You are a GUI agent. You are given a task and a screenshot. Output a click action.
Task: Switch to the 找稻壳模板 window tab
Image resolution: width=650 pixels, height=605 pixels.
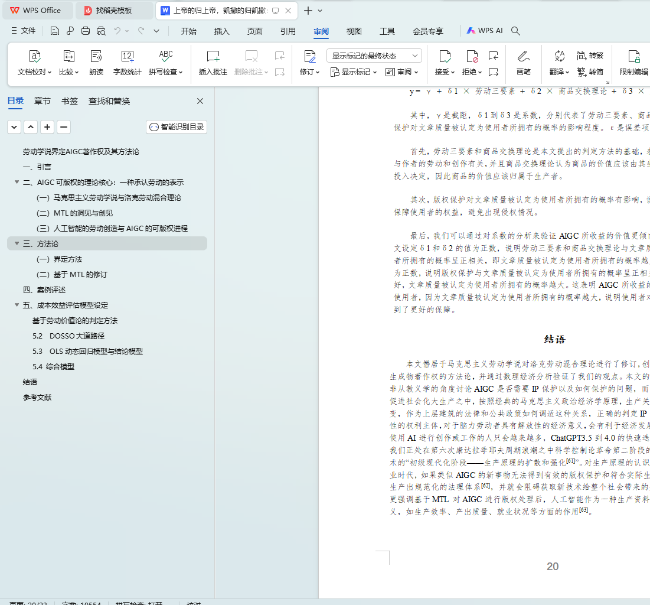114,11
